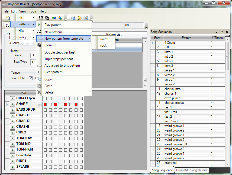
Task: Play the RIDE2 pad sound
Action: tap(12, 133)
